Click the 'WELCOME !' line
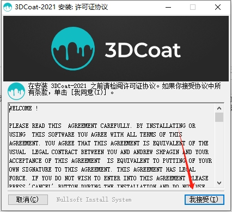Screen dimensions: 232x212 (23, 108)
